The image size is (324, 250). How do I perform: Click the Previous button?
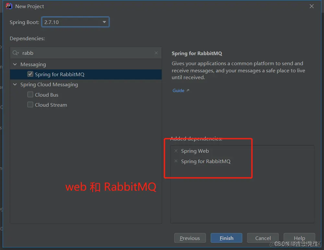click(190, 238)
